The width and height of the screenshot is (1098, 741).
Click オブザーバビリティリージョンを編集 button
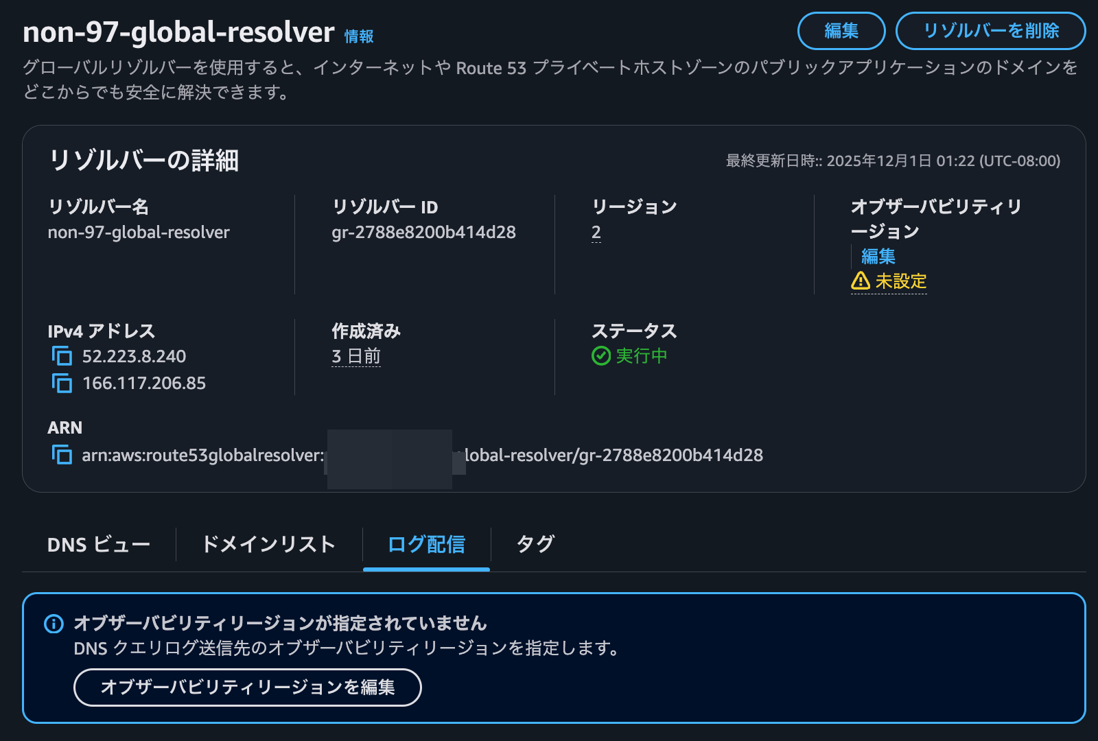pyautogui.click(x=246, y=687)
